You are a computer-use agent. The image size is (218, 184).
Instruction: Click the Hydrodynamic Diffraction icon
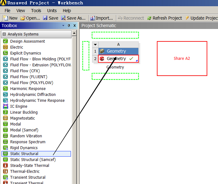5,94
